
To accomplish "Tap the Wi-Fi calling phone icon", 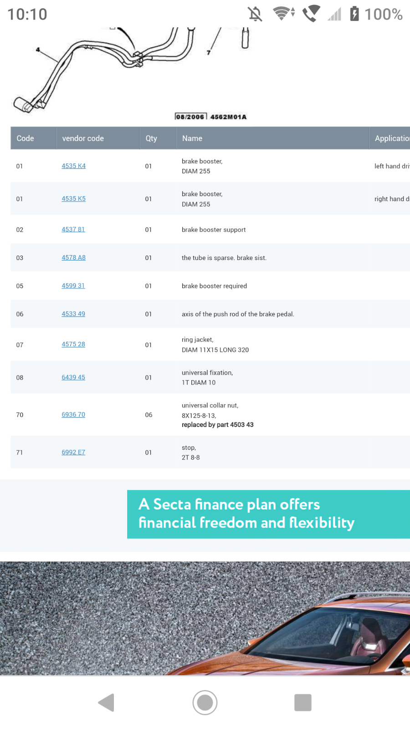I will coord(312,14).
